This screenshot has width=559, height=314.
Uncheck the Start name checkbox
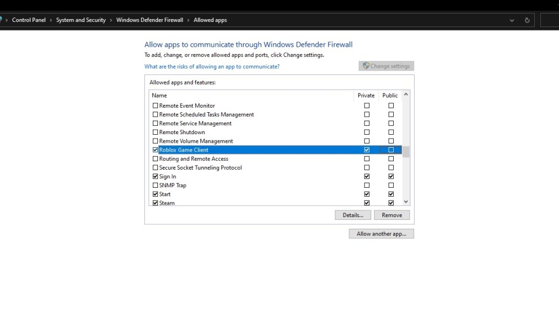tap(155, 194)
